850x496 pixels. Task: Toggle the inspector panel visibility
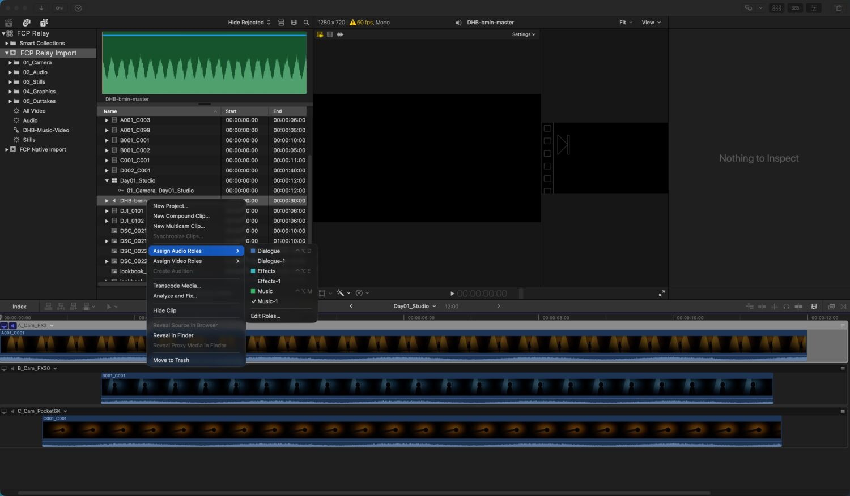point(814,8)
